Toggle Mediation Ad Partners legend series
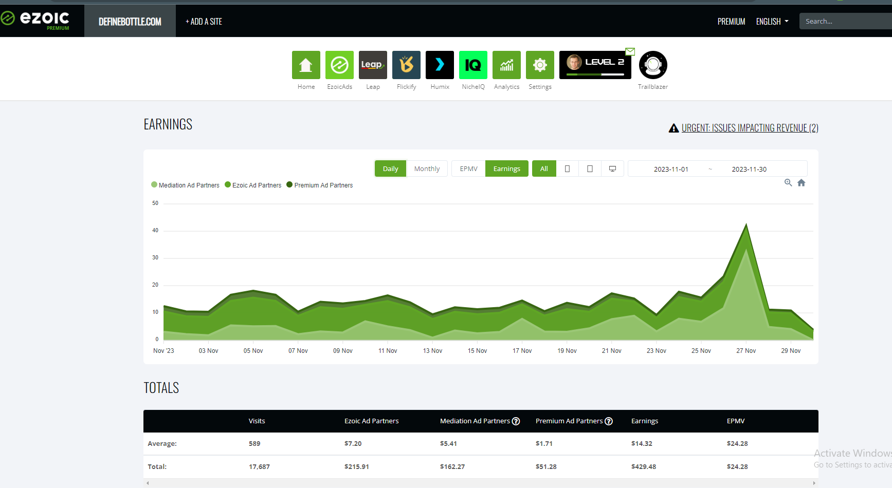892x488 pixels. pyautogui.click(x=185, y=185)
